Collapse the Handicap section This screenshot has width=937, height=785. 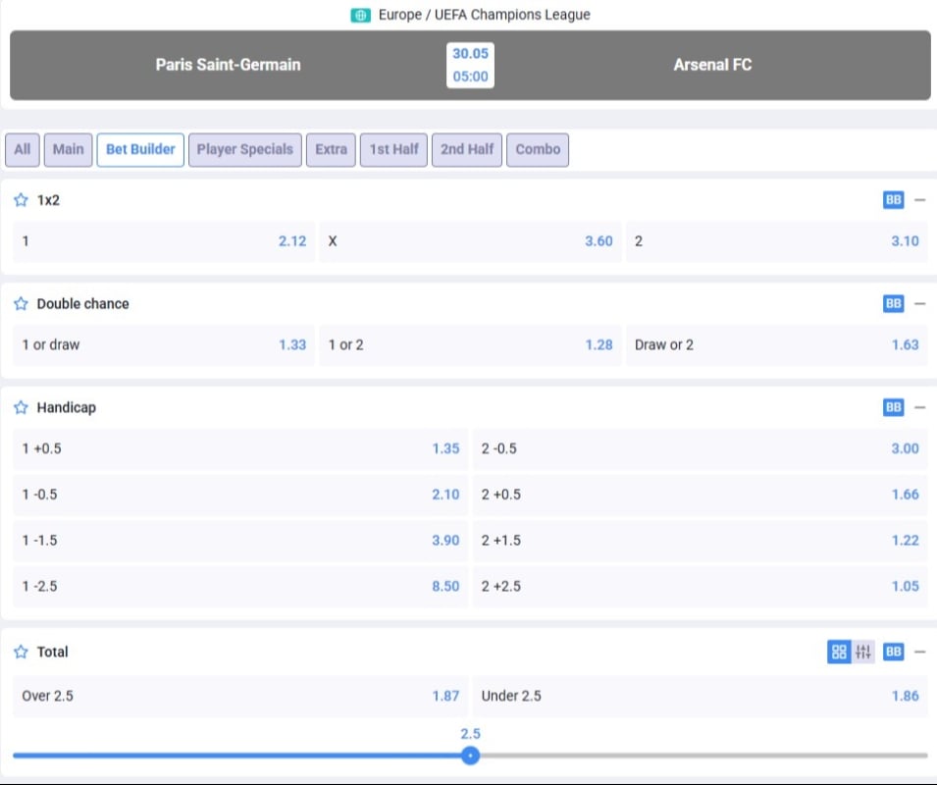(920, 407)
